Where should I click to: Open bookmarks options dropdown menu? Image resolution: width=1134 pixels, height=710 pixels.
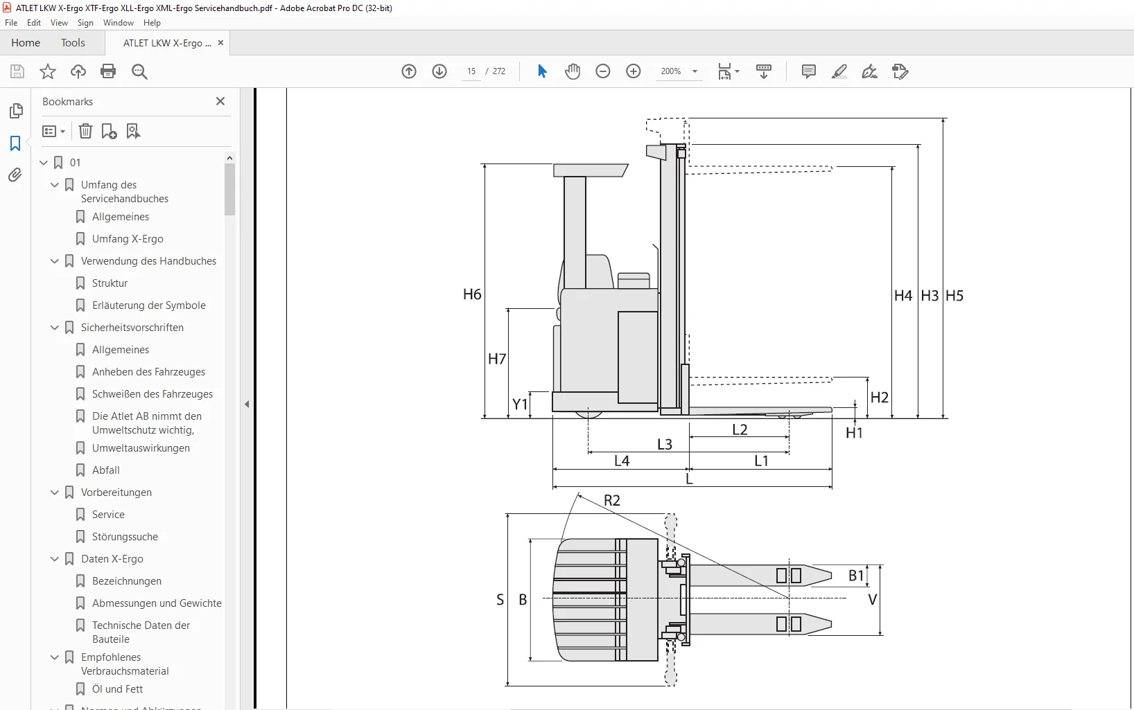click(x=53, y=131)
